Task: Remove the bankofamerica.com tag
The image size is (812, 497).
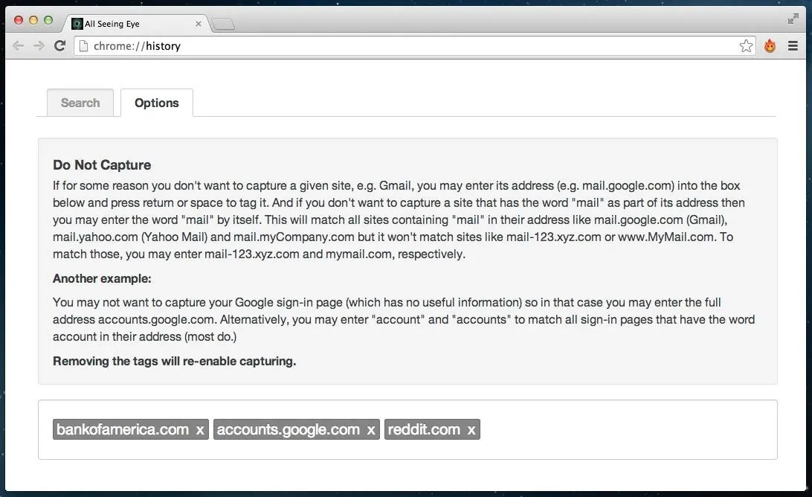Action: [x=200, y=429]
